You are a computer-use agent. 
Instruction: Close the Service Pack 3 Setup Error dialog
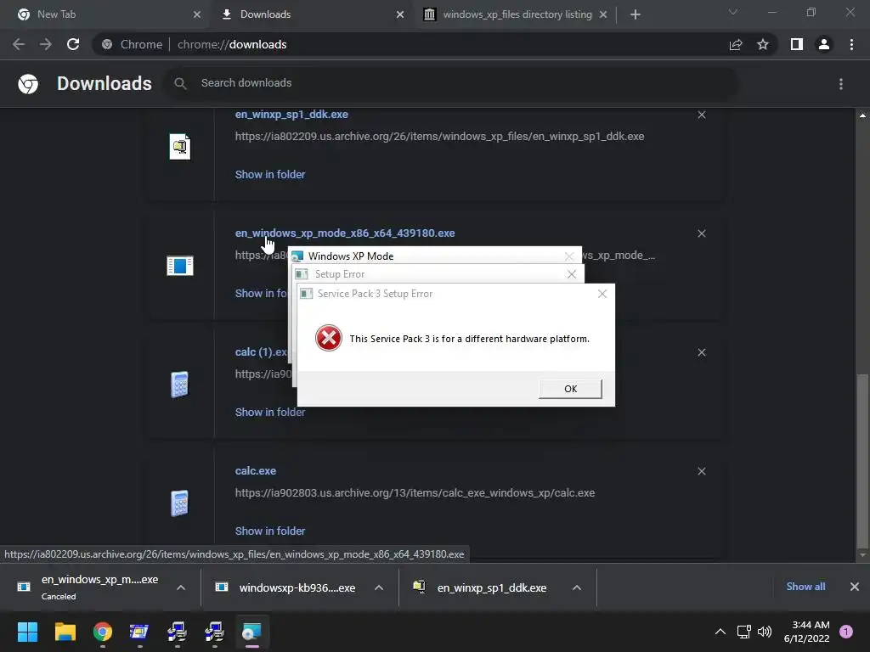(602, 294)
